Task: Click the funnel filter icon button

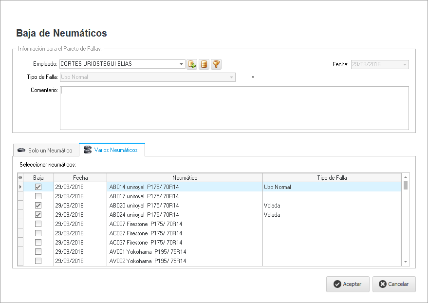Action: point(216,64)
